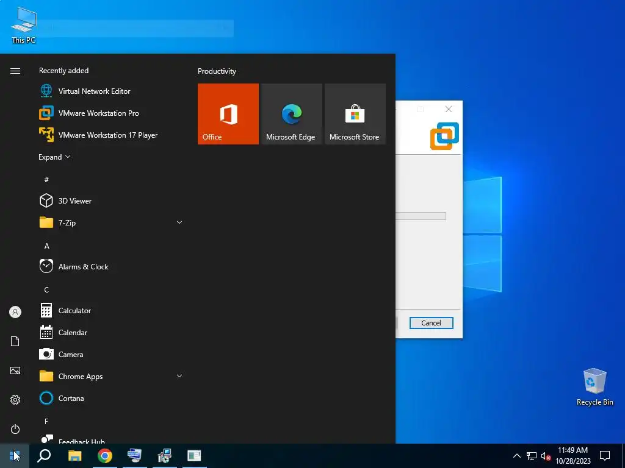Open the Microsoft Edge tile
The height and width of the screenshot is (468, 625).
pyautogui.click(x=291, y=114)
